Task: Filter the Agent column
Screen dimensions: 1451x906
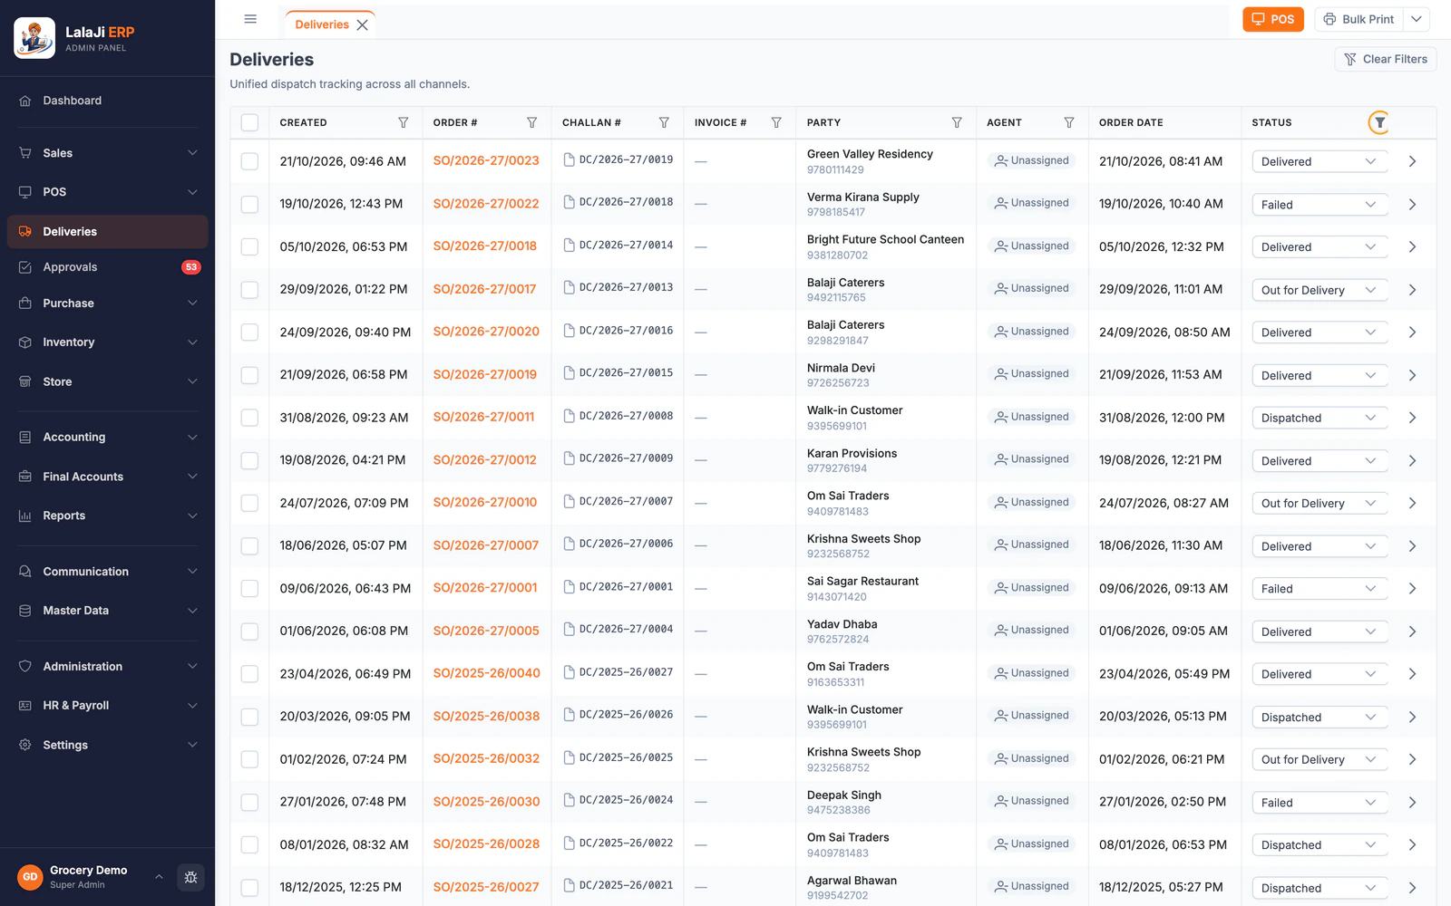Action: coord(1069,122)
